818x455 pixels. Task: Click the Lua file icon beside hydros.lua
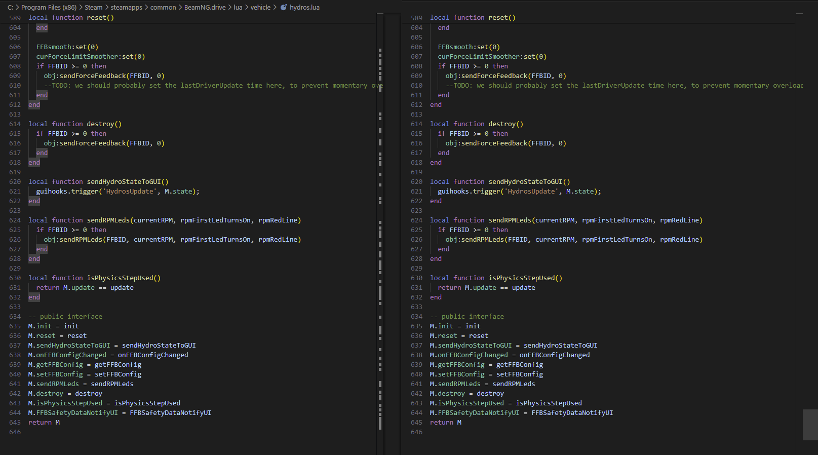pyautogui.click(x=284, y=8)
